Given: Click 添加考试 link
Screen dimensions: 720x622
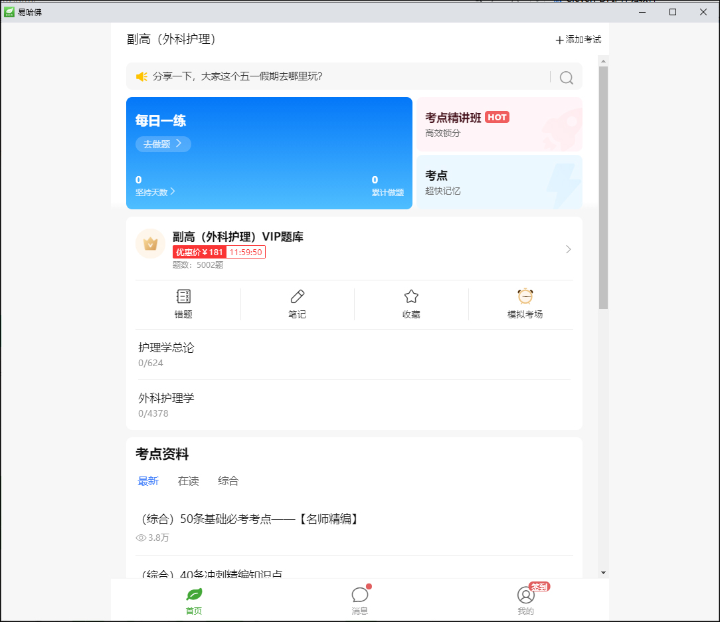Looking at the screenshot, I should 578,40.
